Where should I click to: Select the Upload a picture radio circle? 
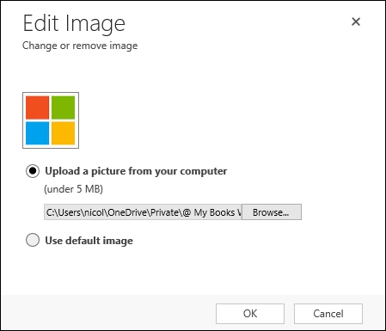pyautogui.click(x=33, y=171)
